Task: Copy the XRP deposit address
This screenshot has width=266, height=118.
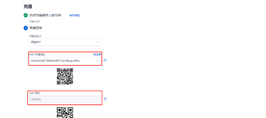Action: (x=105, y=60)
